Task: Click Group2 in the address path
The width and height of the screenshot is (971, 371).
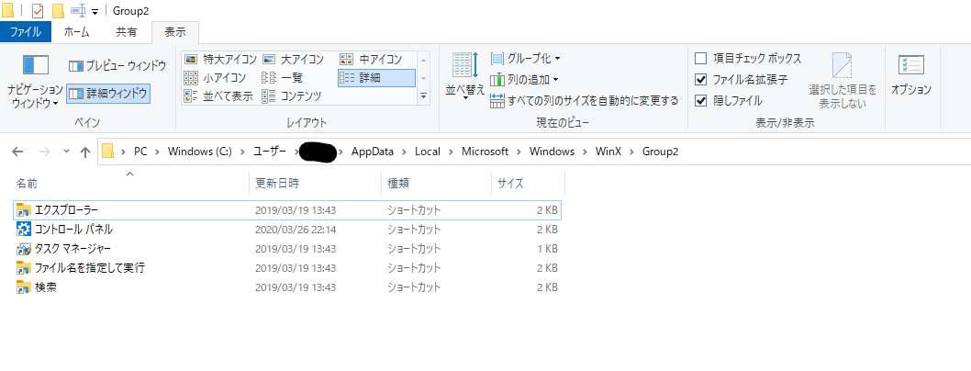Action: coord(660,152)
